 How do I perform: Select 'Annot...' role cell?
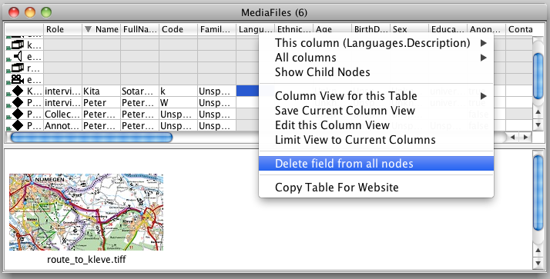point(63,126)
